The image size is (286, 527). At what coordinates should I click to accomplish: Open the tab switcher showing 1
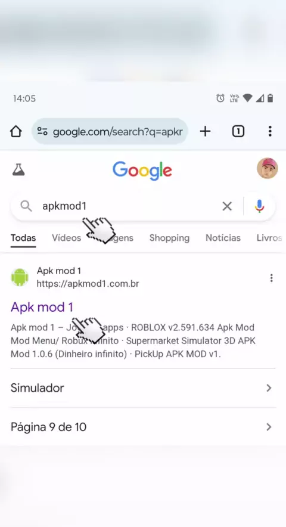(x=238, y=131)
